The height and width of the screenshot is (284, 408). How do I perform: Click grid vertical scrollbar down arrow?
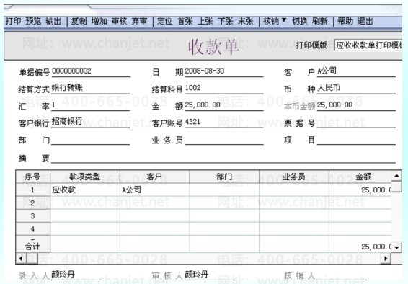tap(396, 247)
